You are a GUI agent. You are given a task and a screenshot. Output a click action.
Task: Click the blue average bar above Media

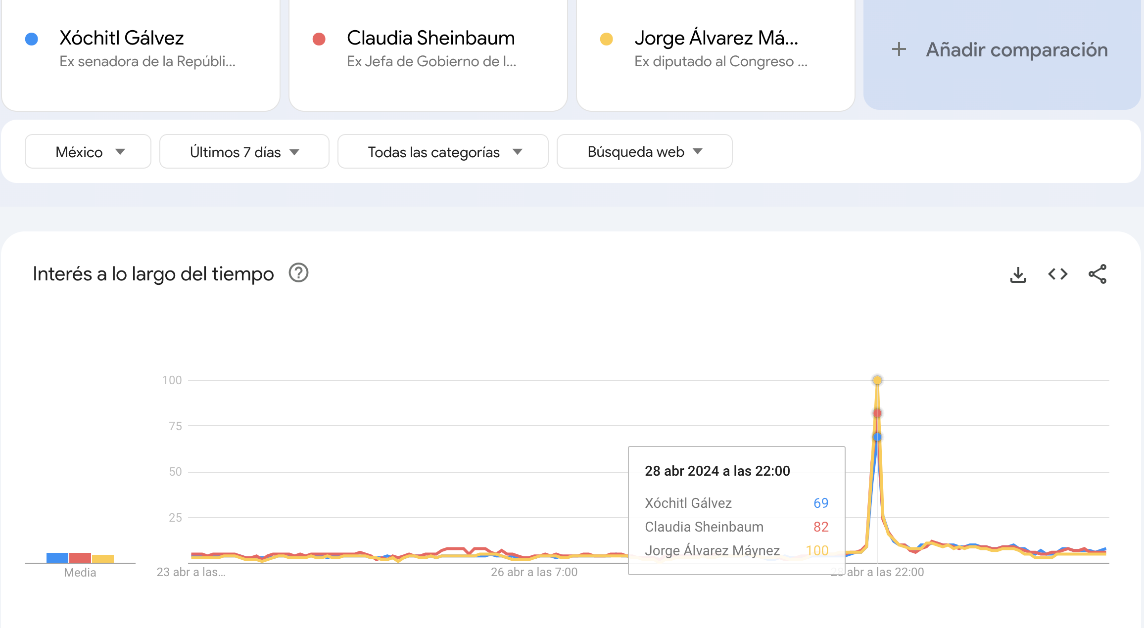tap(57, 557)
